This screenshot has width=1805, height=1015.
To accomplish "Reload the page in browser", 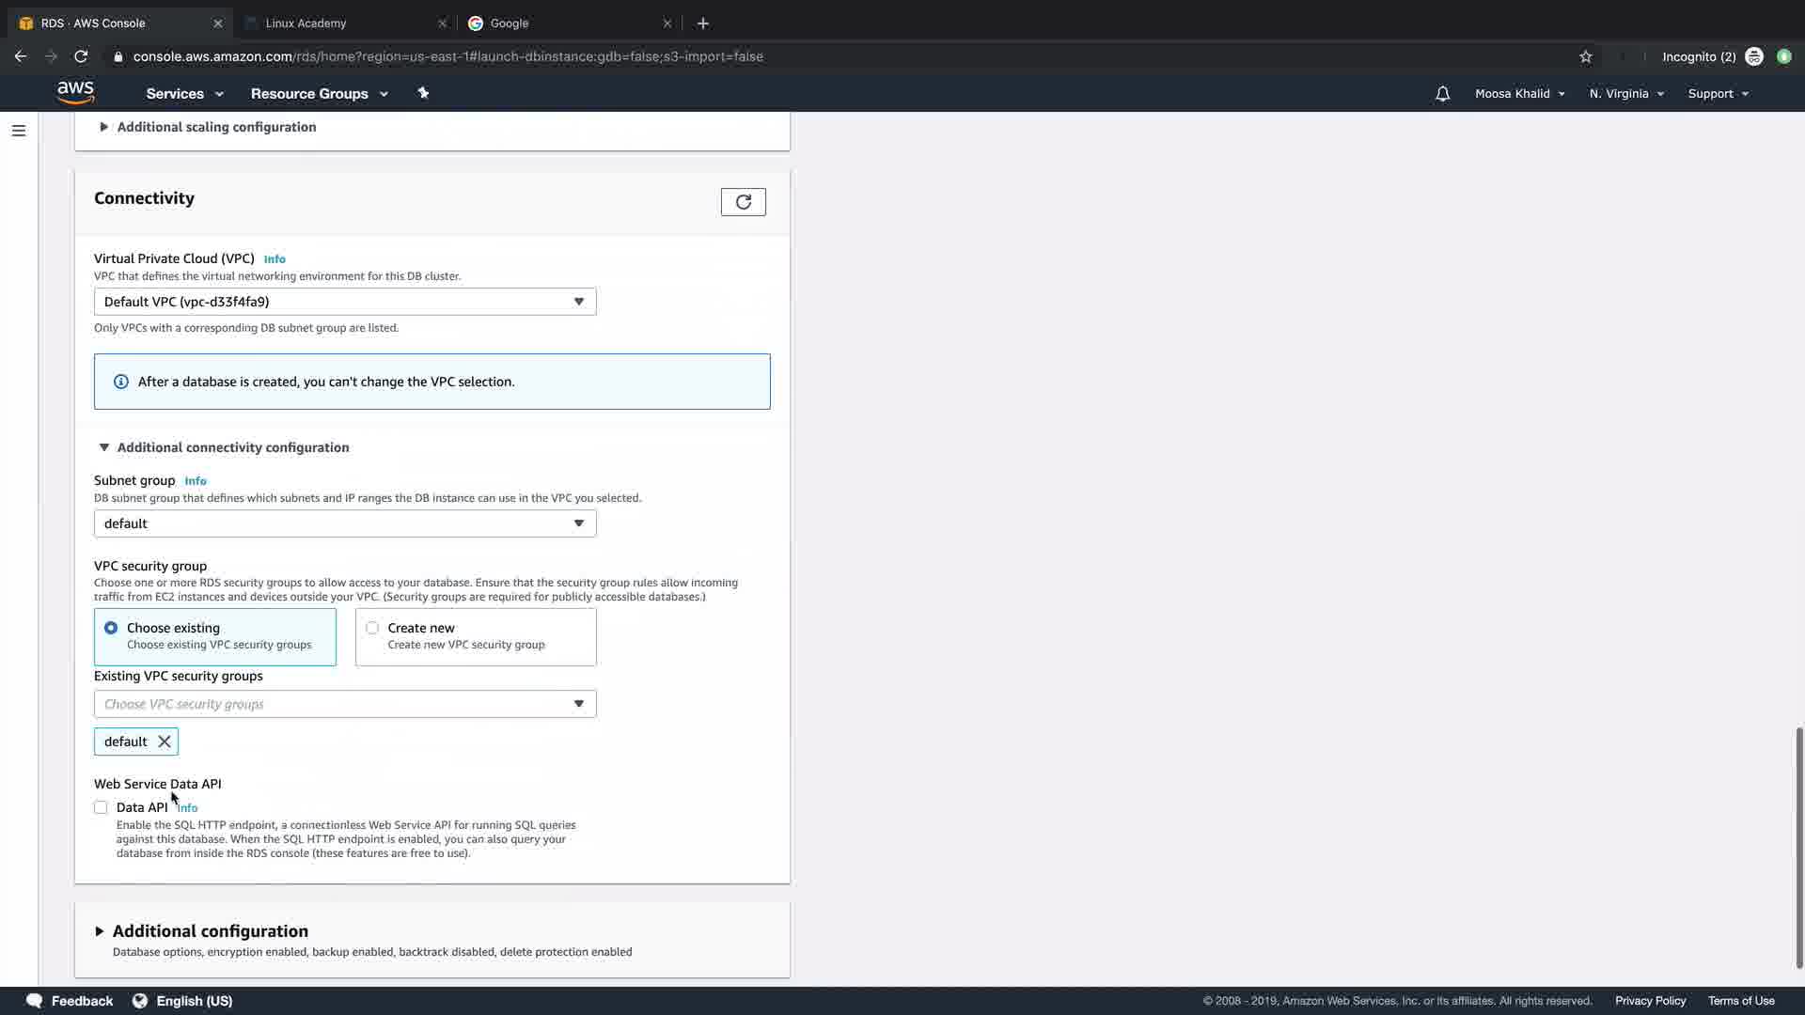I will click(81, 56).
